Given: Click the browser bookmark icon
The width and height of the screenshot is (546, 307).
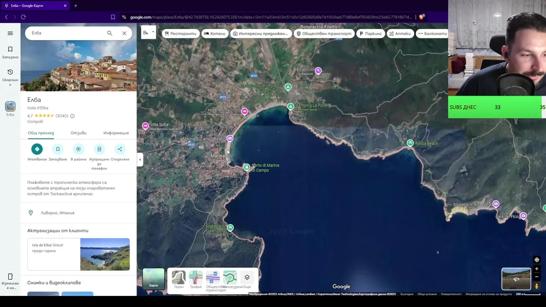Looking at the screenshot, I should tap(113, 17).
